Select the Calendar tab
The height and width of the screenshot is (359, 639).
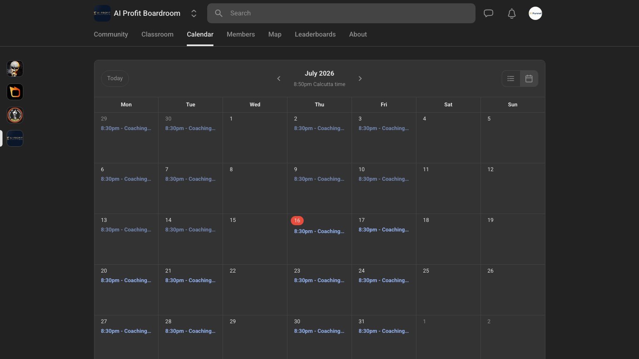(200, 34)
